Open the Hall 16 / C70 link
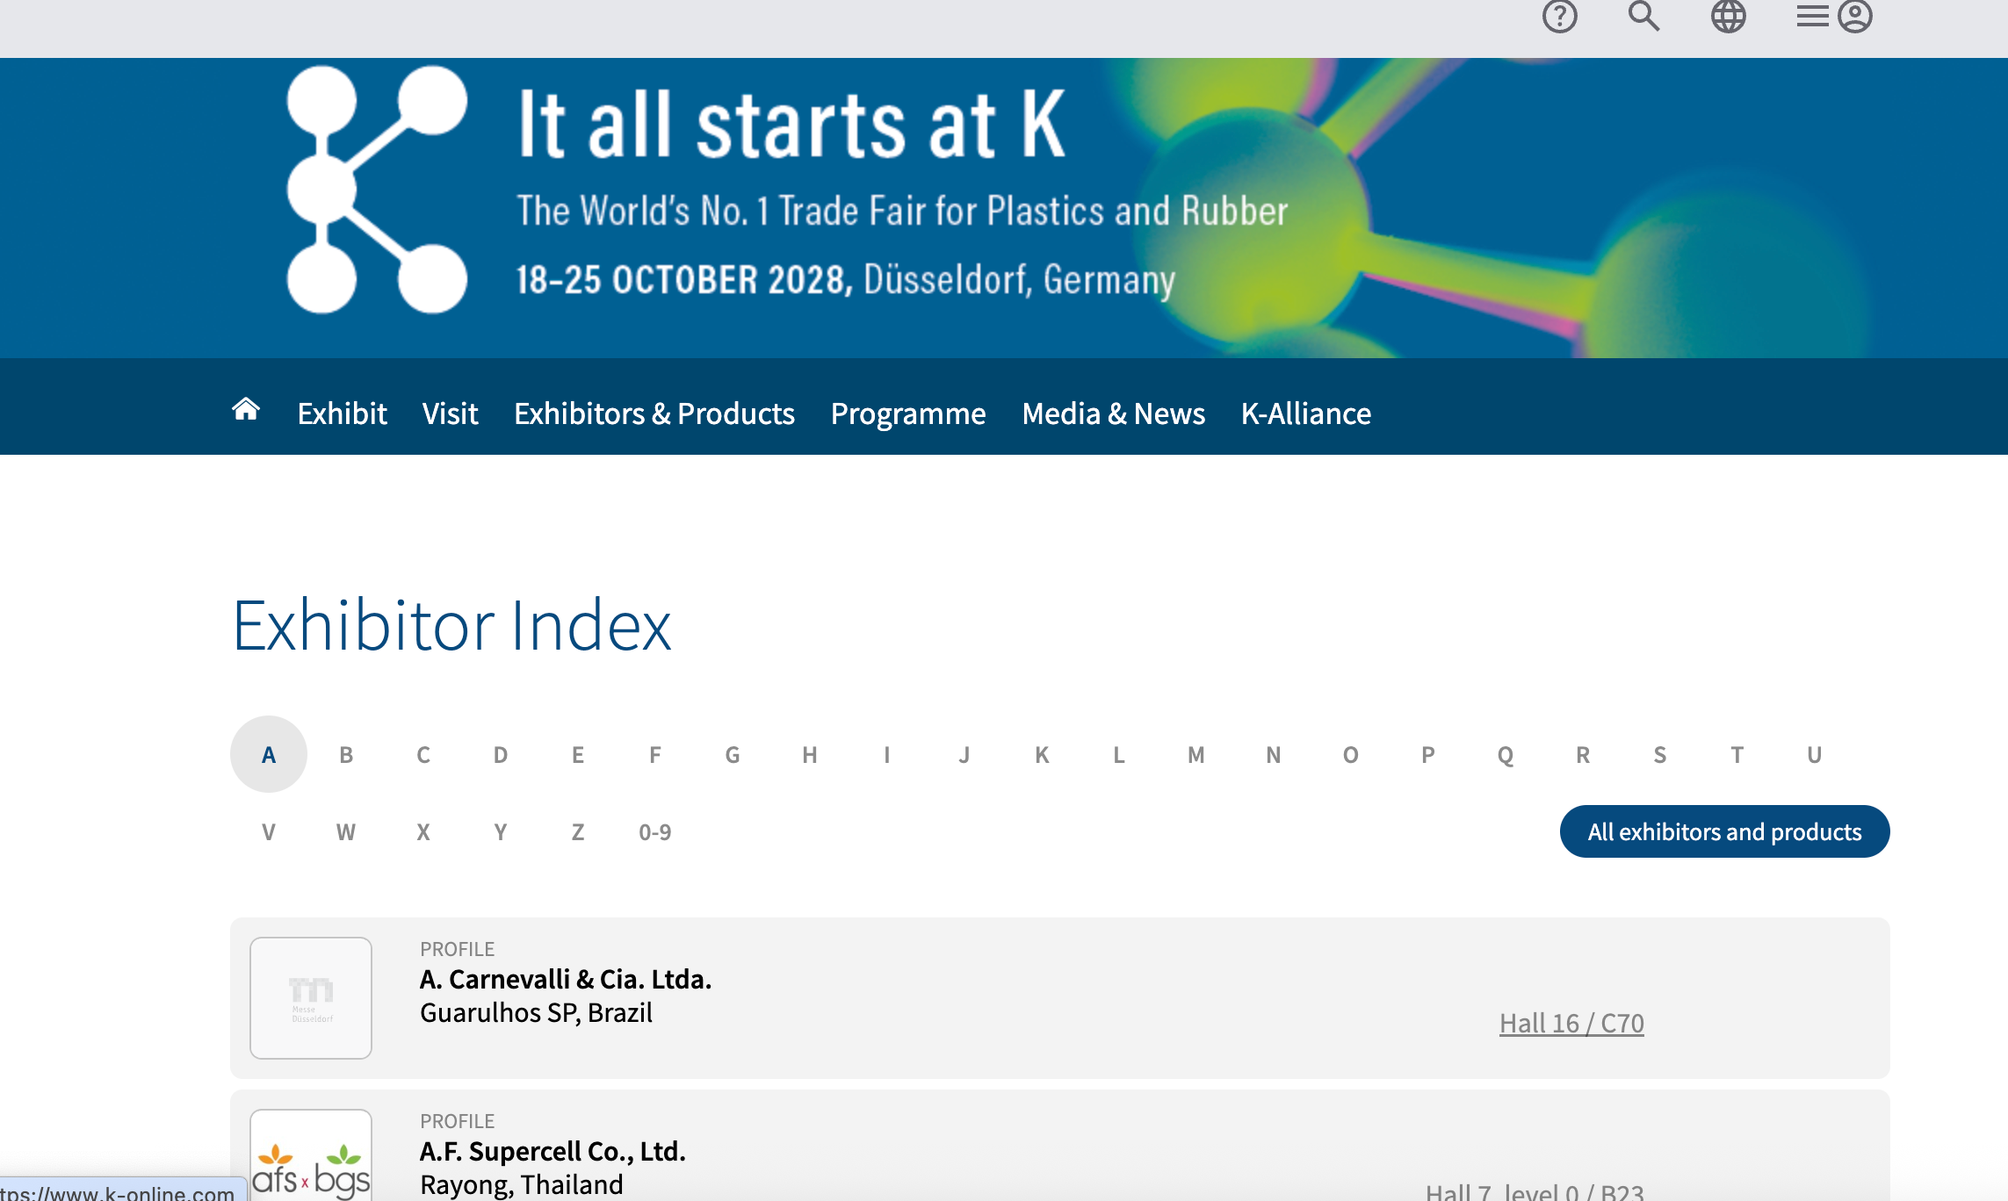 click(1571, 1023)
